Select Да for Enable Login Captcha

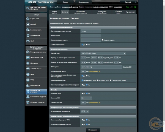coord(82,45)
